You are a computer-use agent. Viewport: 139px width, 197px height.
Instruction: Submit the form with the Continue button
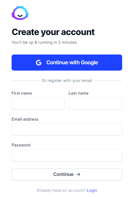67,174
